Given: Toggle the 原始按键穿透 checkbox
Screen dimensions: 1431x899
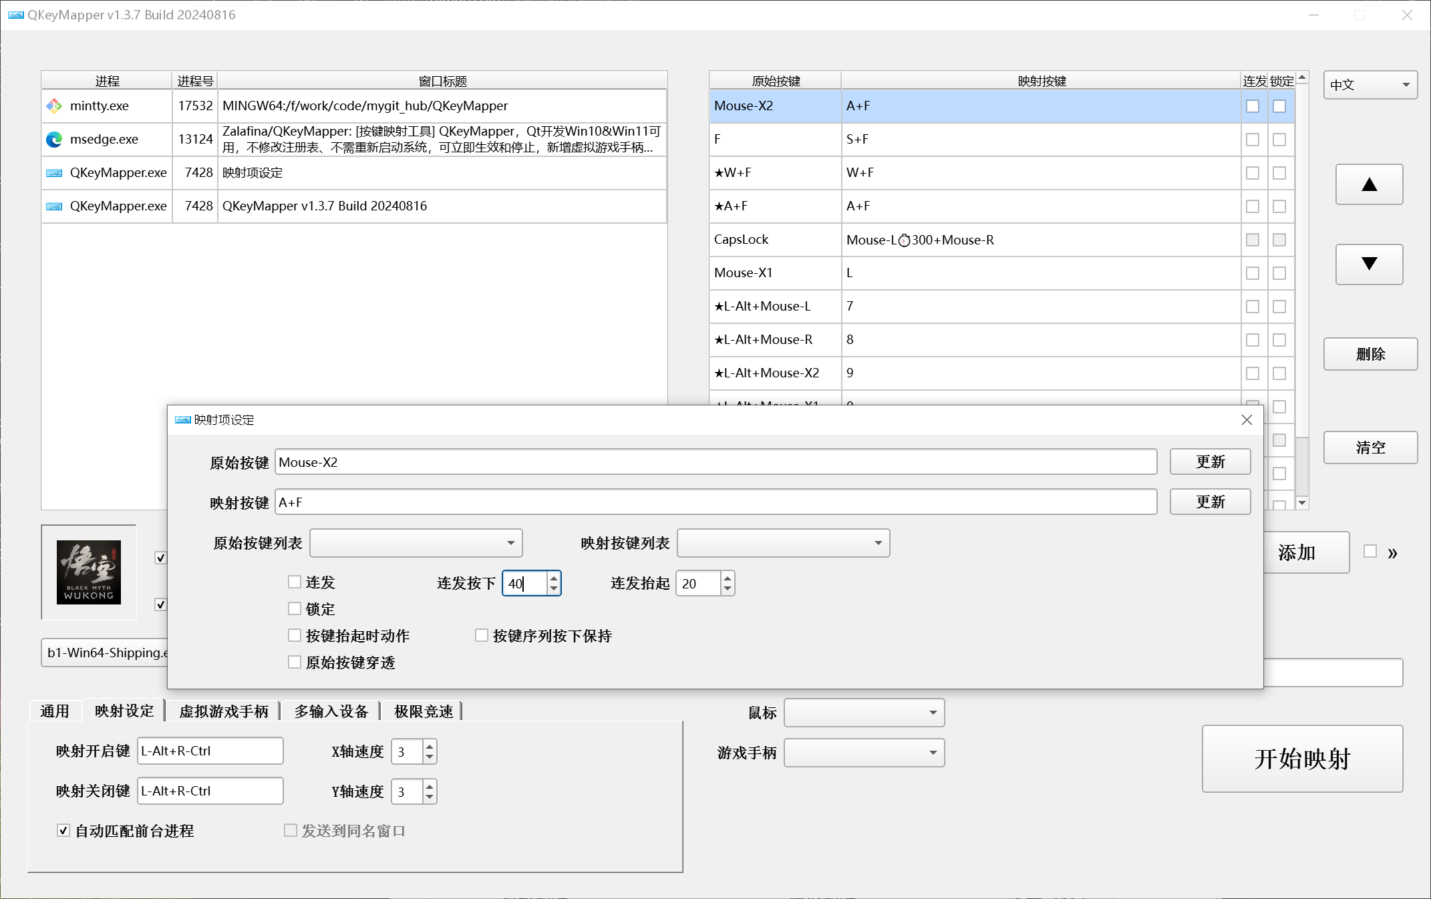Looking at the screenshot, I should [x=295, y=662].
